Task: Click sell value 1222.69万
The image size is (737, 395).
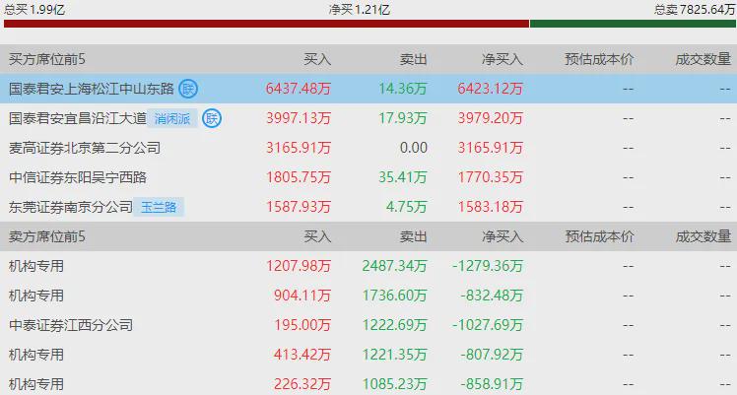Action: coord(395,325)
